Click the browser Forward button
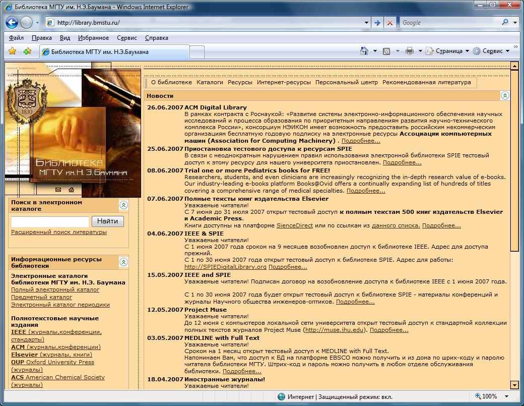This screenshot has height=406, width=524. 26,22
